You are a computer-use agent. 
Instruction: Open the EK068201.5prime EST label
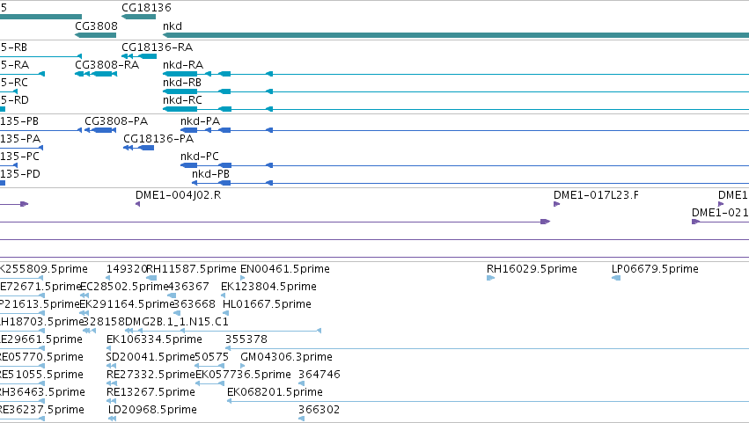(275, 392)
